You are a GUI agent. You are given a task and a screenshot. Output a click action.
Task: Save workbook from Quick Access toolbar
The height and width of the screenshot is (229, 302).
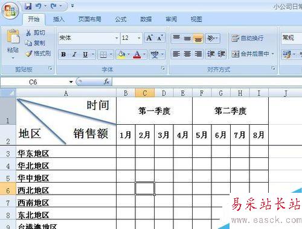[x=28, y=6]
